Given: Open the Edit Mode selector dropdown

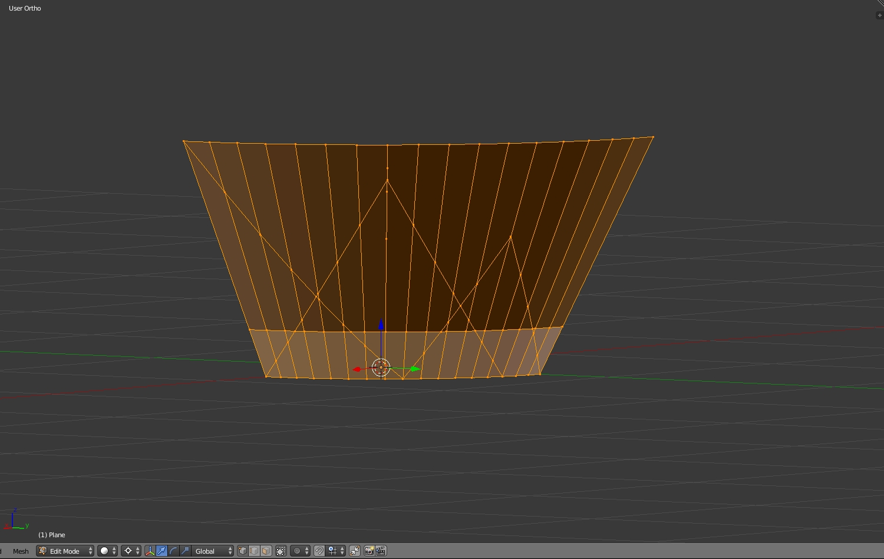Looking at the screenshot, I should (65, 551).
